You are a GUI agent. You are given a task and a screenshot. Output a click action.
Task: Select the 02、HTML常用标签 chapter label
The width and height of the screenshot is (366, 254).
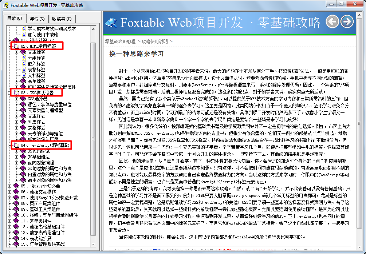[x=38, y=46]
